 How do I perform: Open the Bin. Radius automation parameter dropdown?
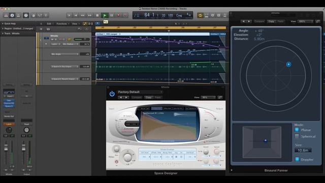click(71, 44)
